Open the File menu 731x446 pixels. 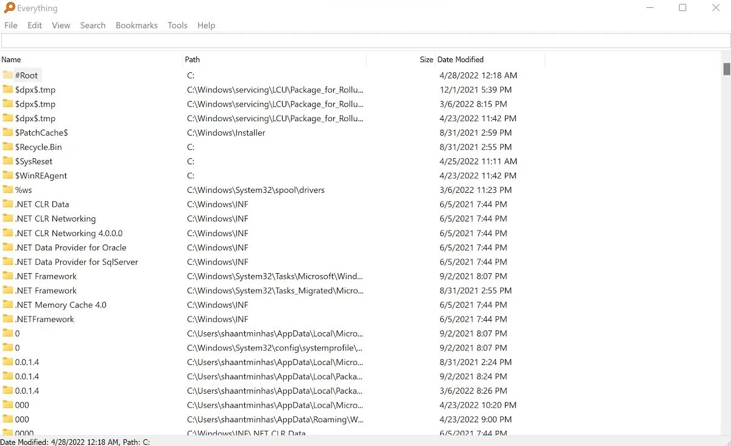click(10, 25)
